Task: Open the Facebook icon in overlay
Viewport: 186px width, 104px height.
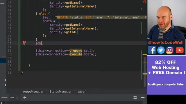Action: 152,50
